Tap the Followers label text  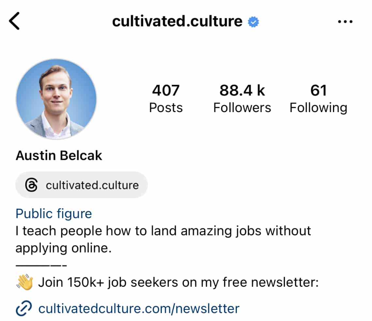tap(242, 108)
